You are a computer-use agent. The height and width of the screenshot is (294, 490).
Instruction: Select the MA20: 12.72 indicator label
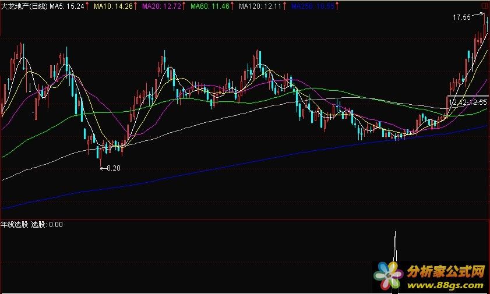point(161,6)
